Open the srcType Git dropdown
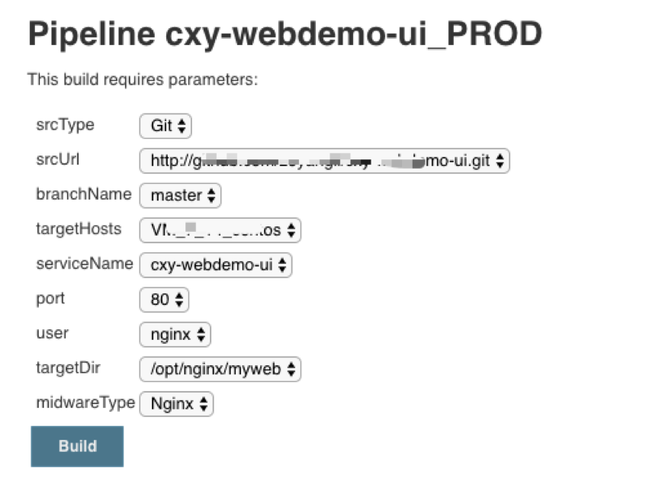Screen dimensions: 659x481 click(x=166, y=126)
